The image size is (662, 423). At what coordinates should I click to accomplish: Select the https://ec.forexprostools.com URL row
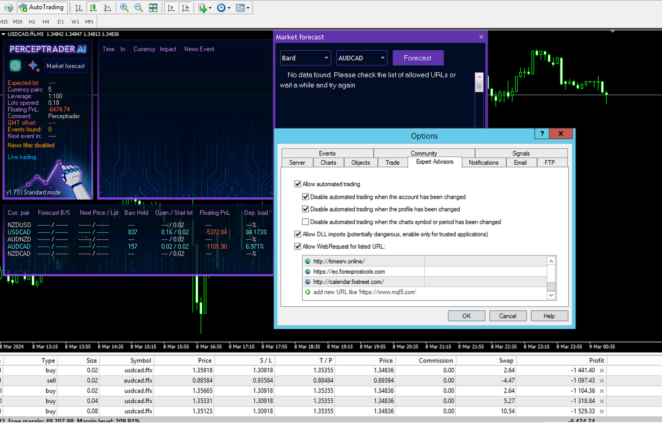425,272
